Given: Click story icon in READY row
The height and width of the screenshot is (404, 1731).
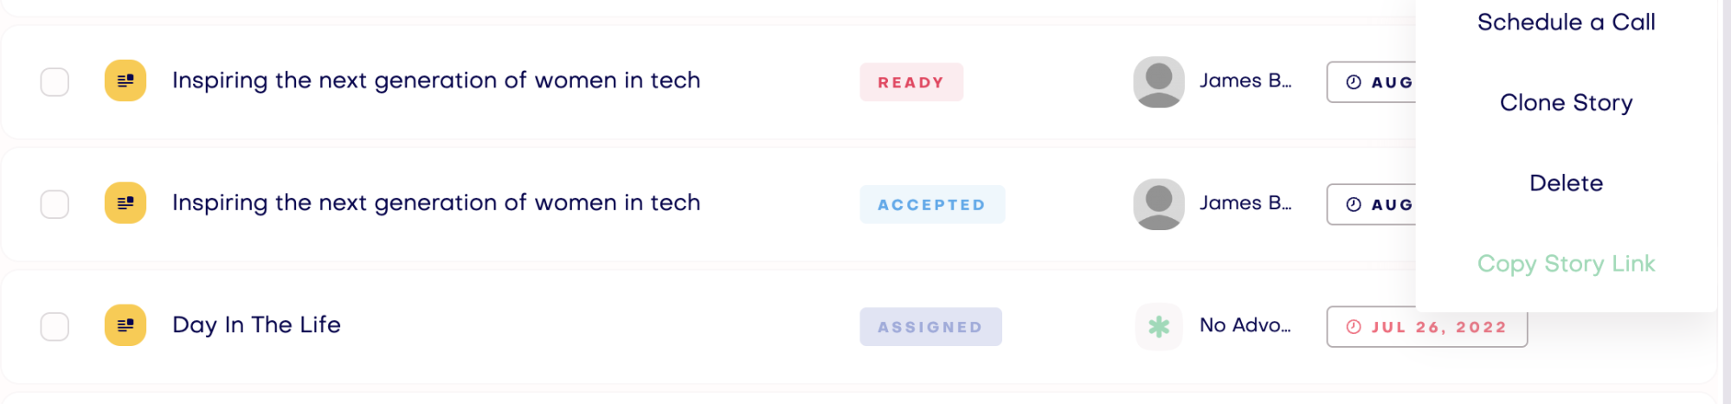Looking at the screenshot, I should (125, 81).
